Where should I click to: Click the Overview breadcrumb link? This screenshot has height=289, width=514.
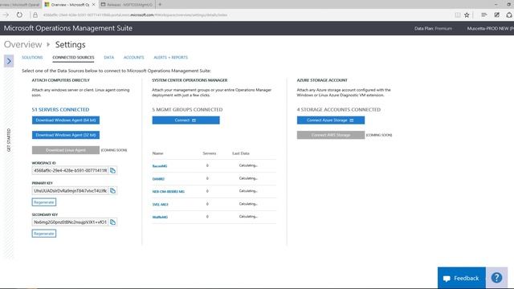point(23,44)
